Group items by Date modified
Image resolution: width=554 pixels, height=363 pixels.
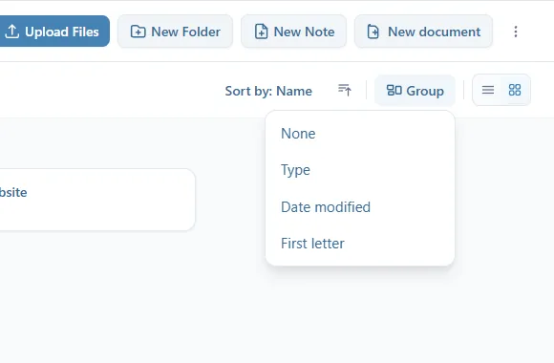360,206
